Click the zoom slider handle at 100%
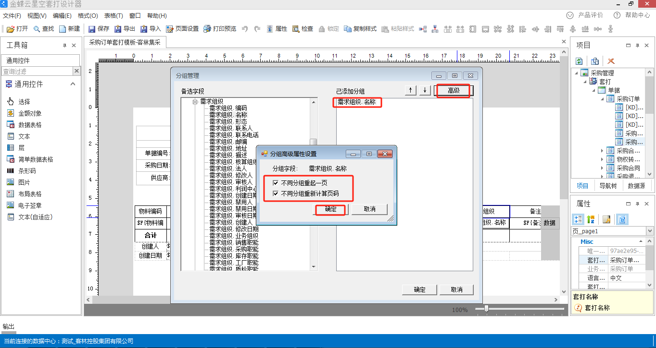The image size is (656, 348). pos(486,309)
